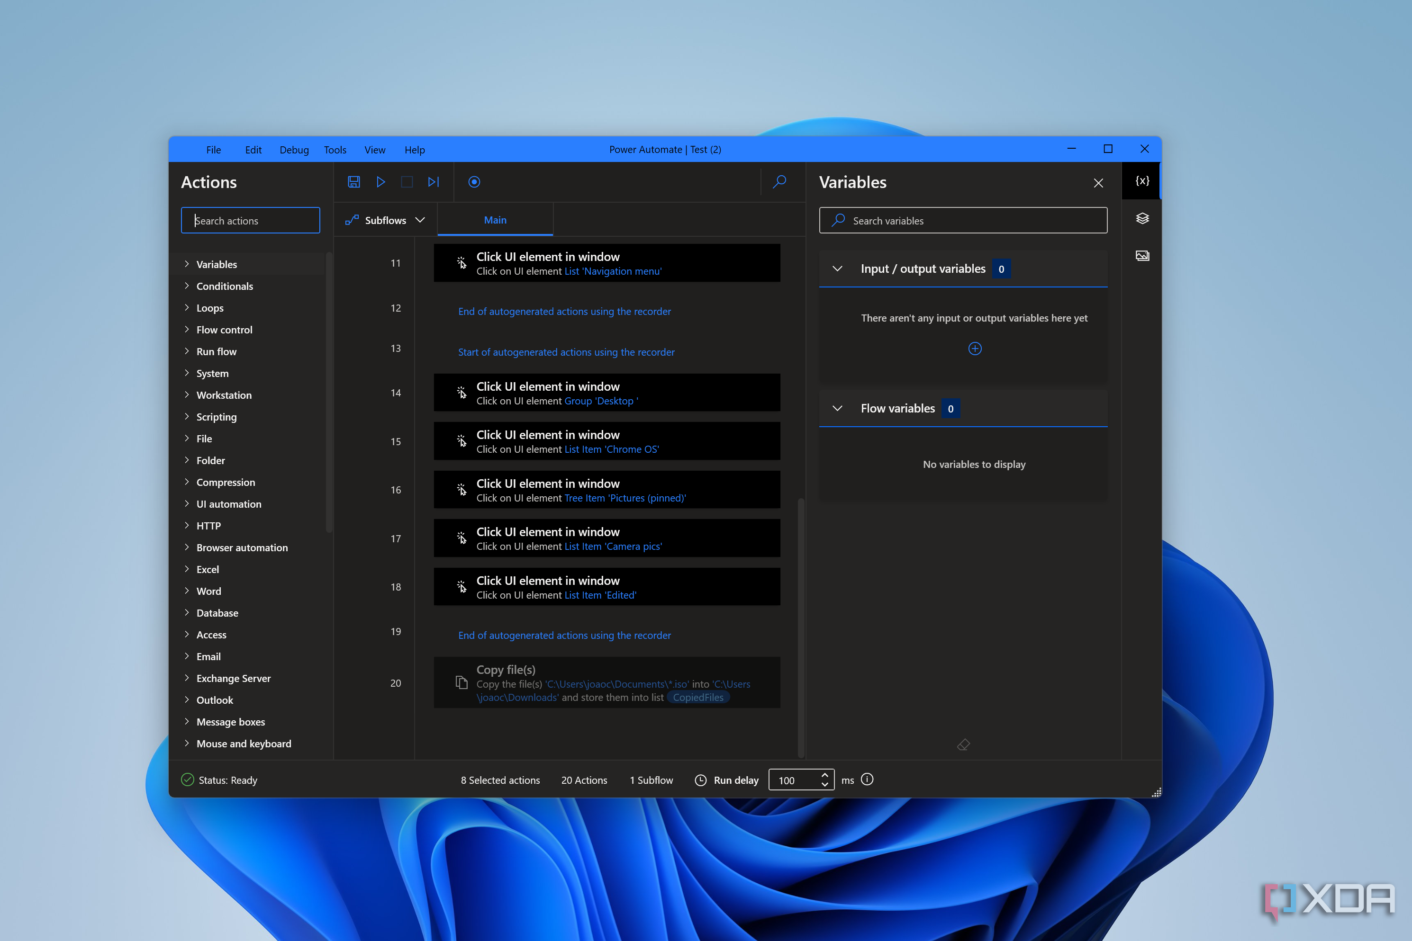
Task: Select the Copy file(s) action
Action: pos(607,683)
